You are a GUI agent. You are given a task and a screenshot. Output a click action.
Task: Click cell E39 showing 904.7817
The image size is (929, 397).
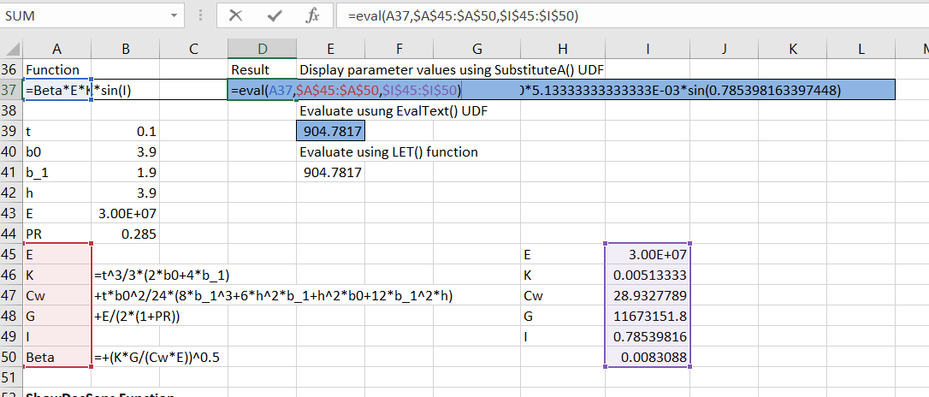click(x=330, y=131)
